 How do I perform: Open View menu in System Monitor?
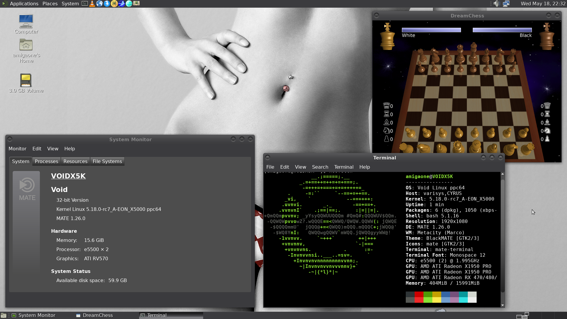53,149
